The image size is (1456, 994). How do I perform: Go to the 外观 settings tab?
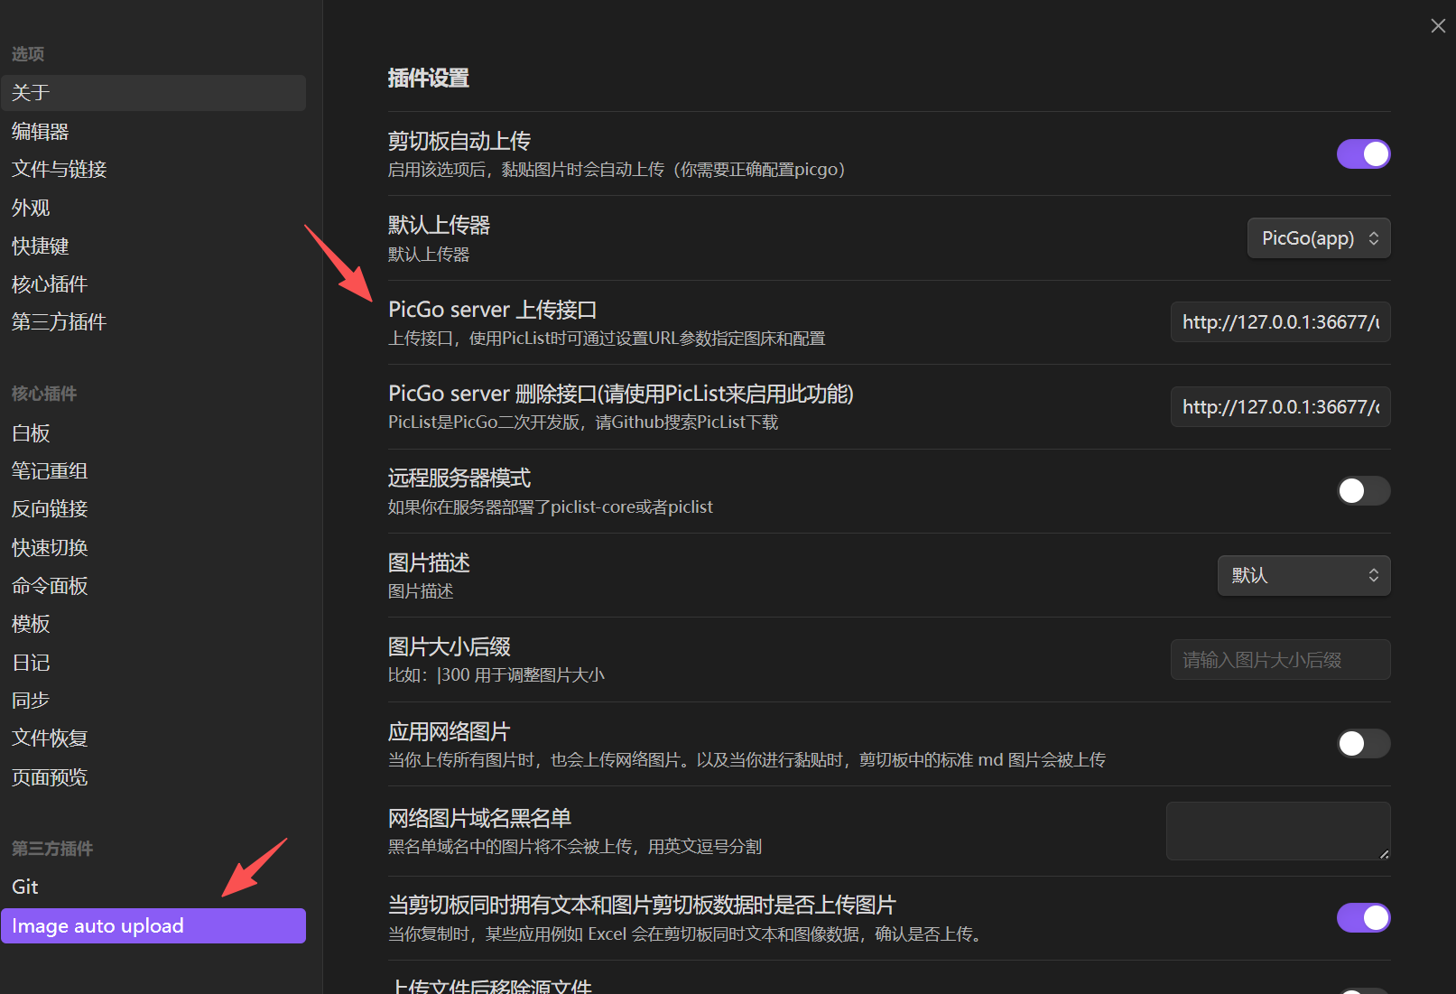click(31, 209)
